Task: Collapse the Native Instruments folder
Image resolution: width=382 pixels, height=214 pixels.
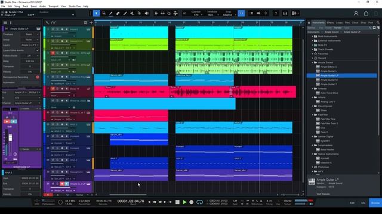Action: click(313, 154)
